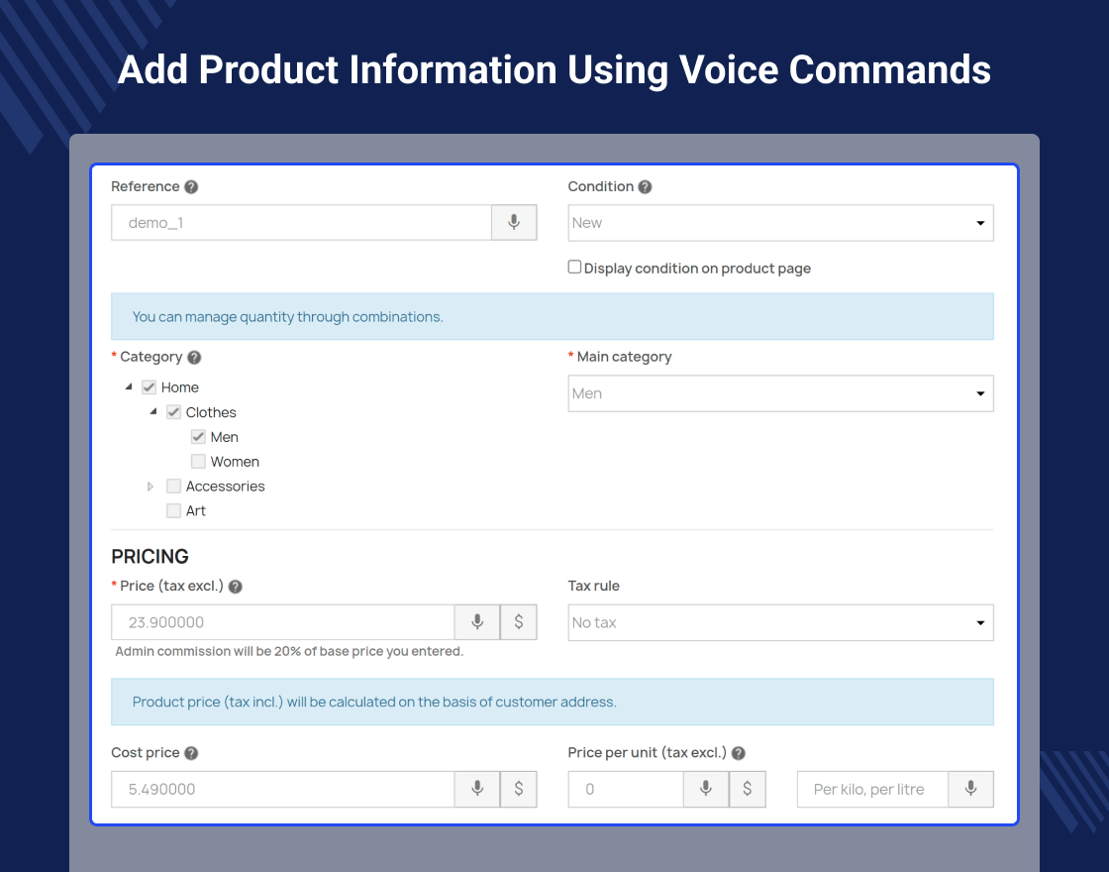This screenshot has height=872, width=1109.
Task: Click microphone icon in Per kilo, per litre field
Action: (971, 789)
